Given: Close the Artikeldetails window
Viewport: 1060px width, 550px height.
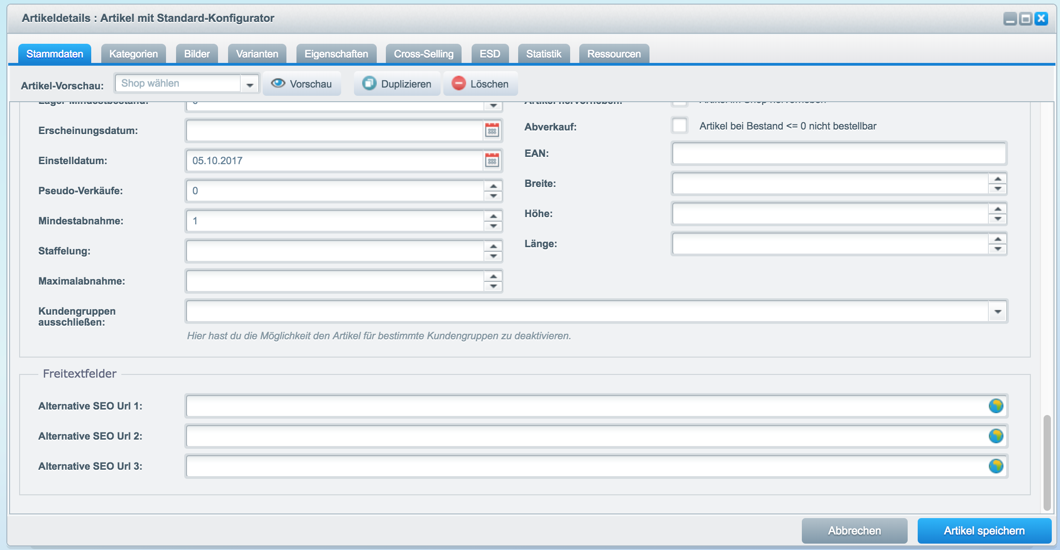Looking at the screenshot, I should 1041,19.
